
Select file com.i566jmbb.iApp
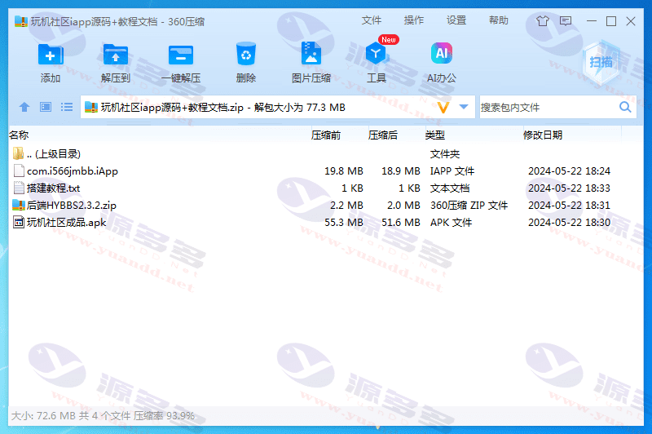326,170
